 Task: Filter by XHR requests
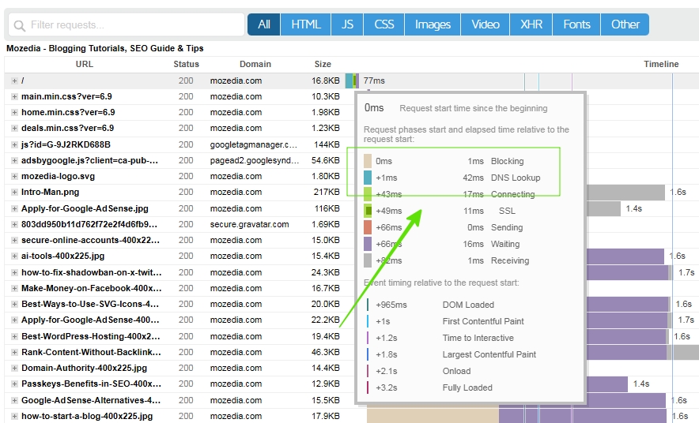531,24
